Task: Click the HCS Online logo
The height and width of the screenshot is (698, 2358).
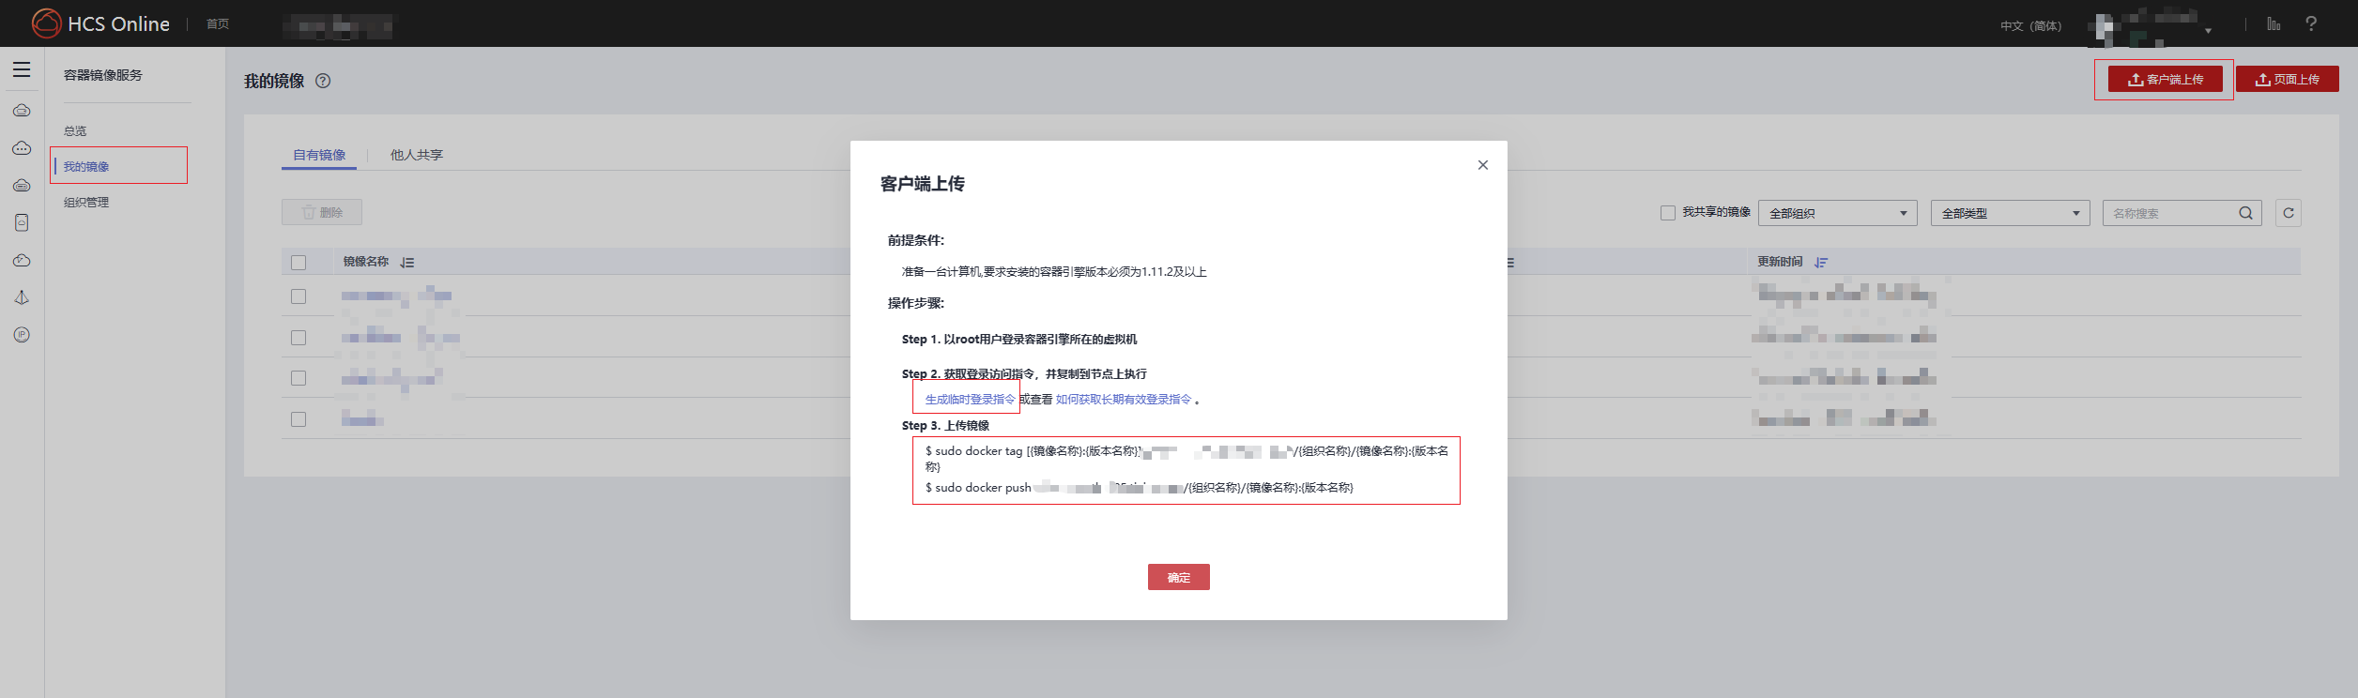Action: tap(100, 23)
